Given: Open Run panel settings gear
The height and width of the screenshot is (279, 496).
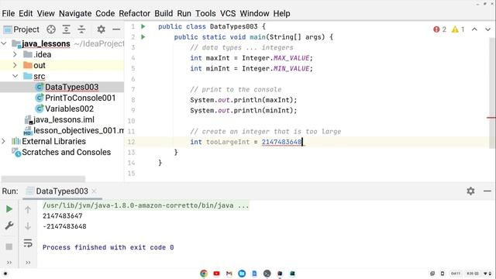Looking at the screenshot, I should (x=470, y=191).
